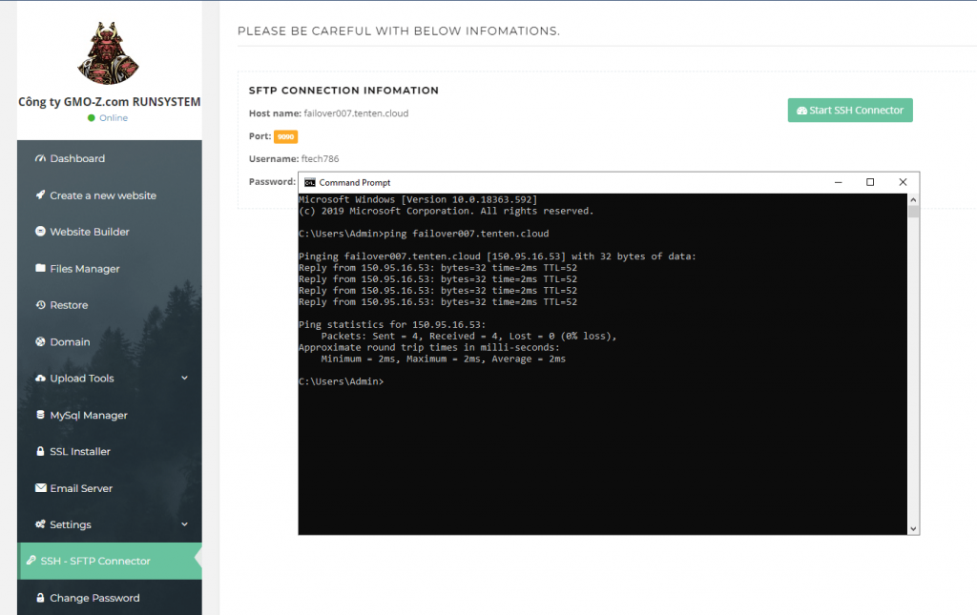977x615 pixels.
Task: Click the Website Builder icon
Action: point(41,232)
